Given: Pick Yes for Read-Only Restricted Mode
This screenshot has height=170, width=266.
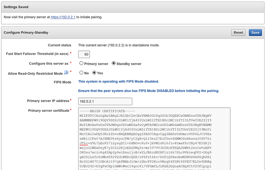Looking at the screenshot, I should [x=95, y=73].
